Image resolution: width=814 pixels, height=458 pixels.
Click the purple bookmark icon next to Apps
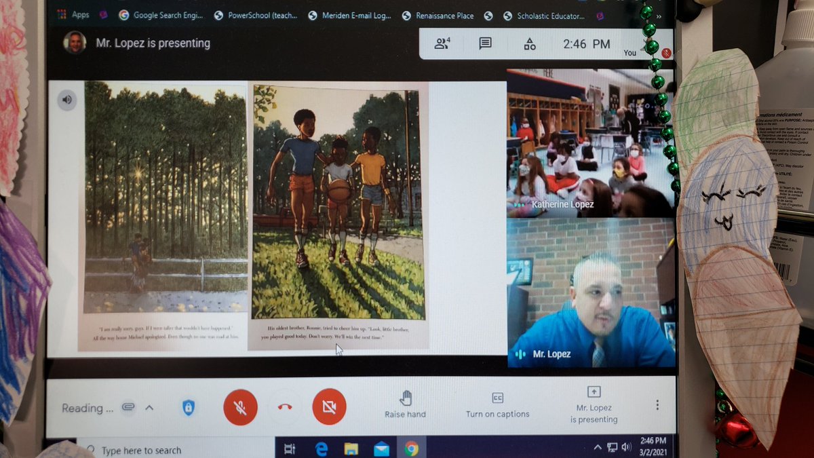[x=103, y=14]
